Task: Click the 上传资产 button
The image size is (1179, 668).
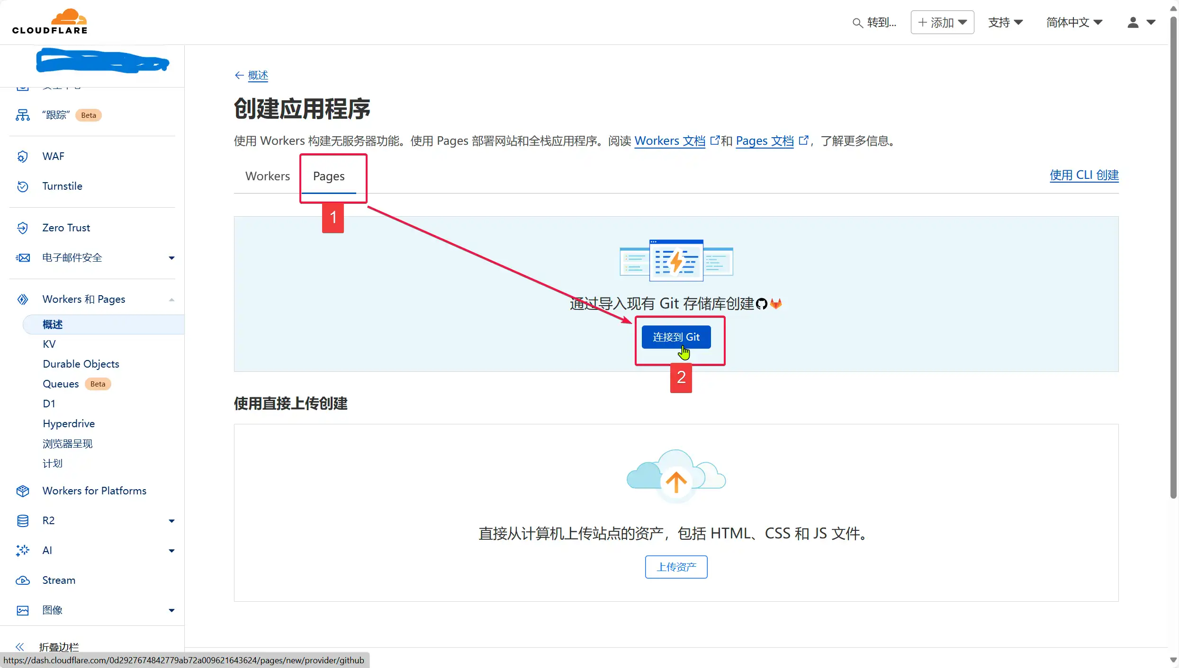Action: (676, 567)
